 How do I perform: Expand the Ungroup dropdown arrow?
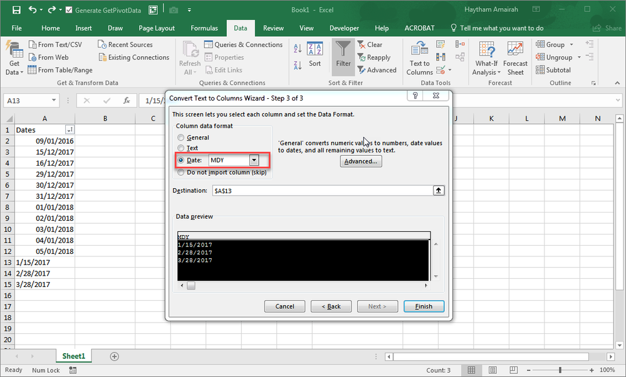tap(579, 58)
